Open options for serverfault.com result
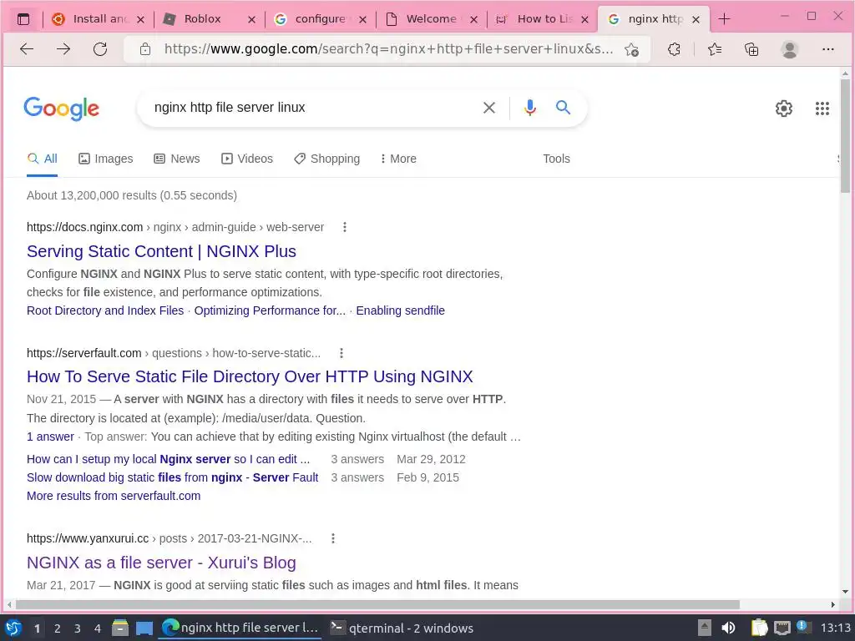This screenshot has width=855, height=641. (x=341, y=353)
